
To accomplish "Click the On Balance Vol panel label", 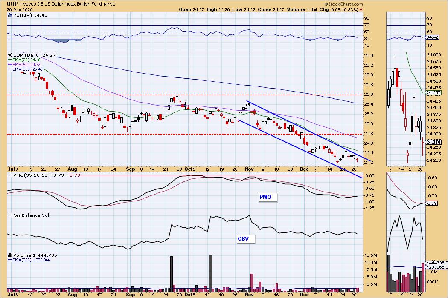I will point(31,215).
